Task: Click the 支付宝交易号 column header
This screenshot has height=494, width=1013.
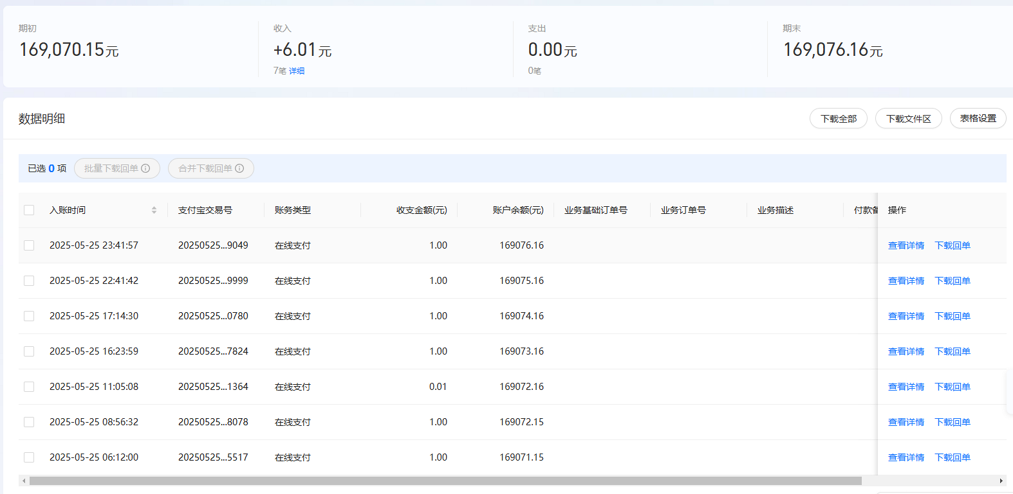Action: (205, 210)
